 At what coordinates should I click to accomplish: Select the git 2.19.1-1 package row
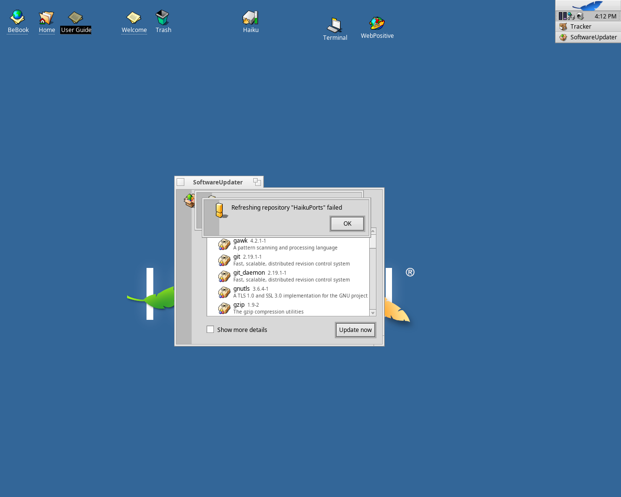click(289, 260)
